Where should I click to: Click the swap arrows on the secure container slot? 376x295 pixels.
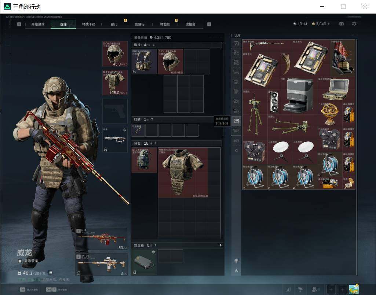coord(153,252)
